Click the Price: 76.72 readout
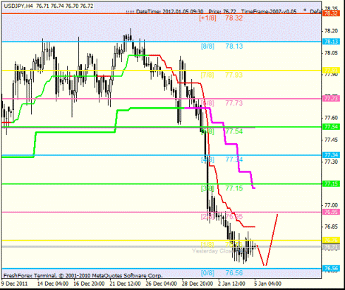This screenshot has width=345, height=290. pyautogui.click(x=222, y=11)
